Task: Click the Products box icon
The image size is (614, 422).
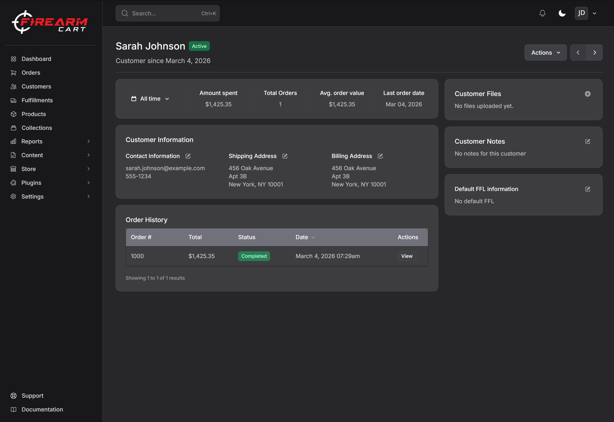Action: pos(14,114)
